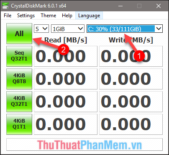Click the 4KiB Q1T1 write result value
Image resolution: width=169 pixels, height=155 pixels.
pyautogui.click(x=131, y=124)
